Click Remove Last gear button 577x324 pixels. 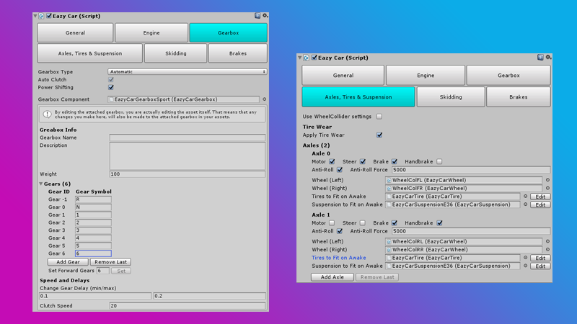pos(110,262)
